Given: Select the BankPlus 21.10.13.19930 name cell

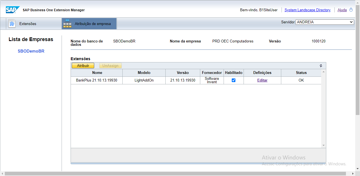Looking at the screenshot, I should coord(97,80).
